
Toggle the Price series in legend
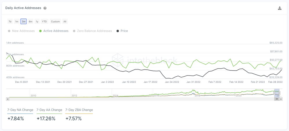coord(122,31)
